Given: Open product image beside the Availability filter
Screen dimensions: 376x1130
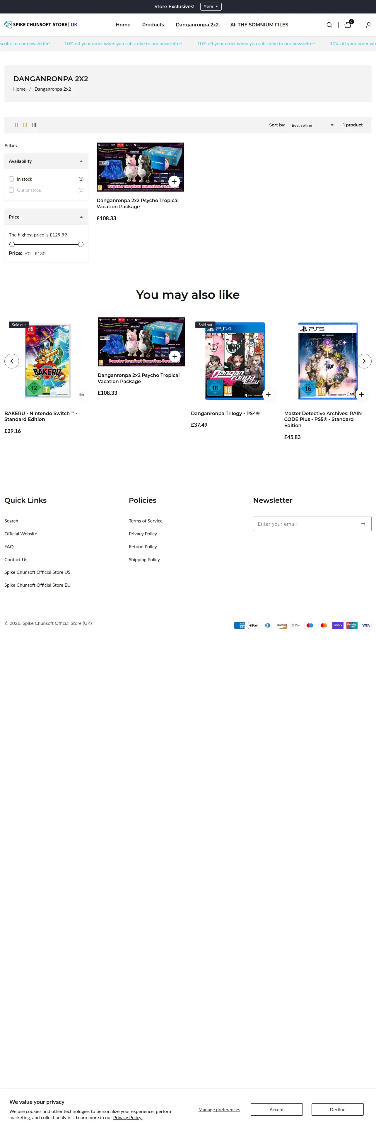Looking at the screenshot, I should (x=141, y=167).
